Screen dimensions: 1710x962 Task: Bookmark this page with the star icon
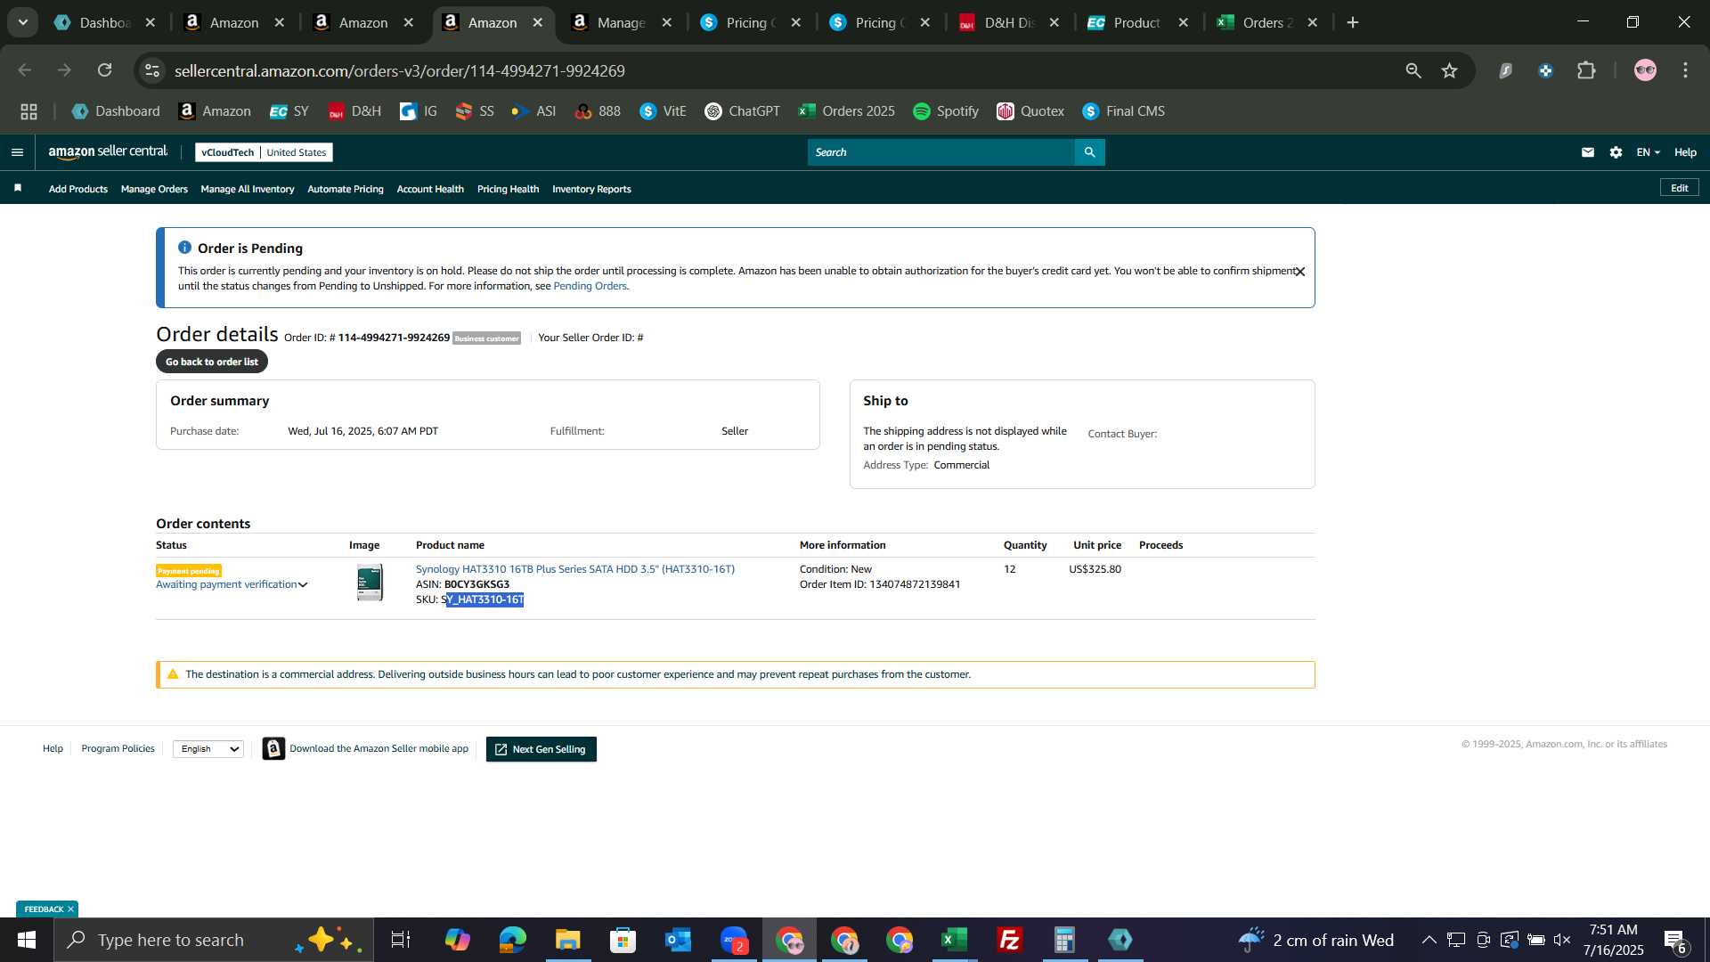click(1450, 70)
